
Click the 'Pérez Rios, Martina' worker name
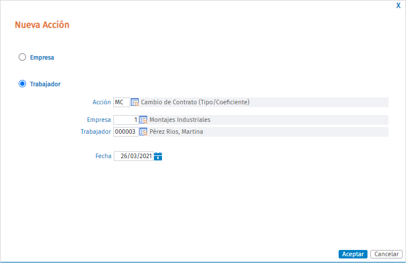[x=176, y=132]
